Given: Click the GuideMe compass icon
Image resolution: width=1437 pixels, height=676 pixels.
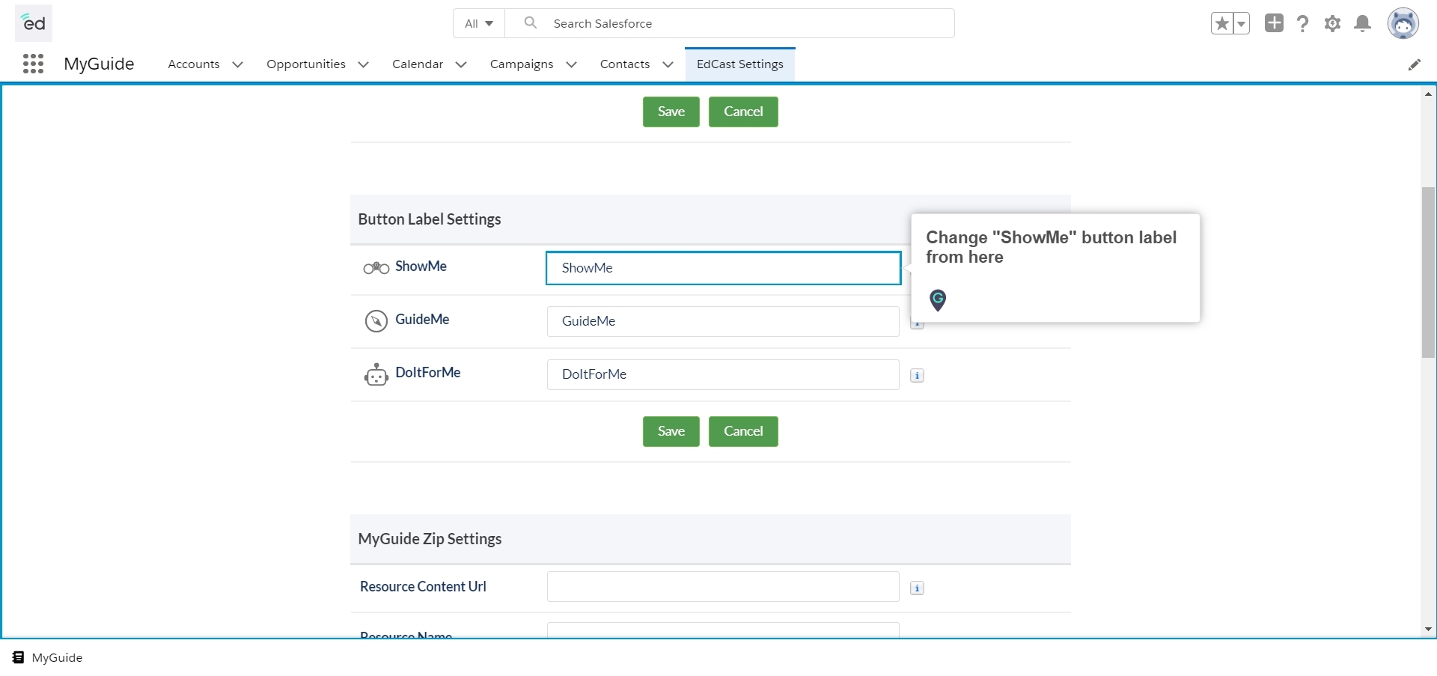Looking at the screenshot, I should coord(376,321).
